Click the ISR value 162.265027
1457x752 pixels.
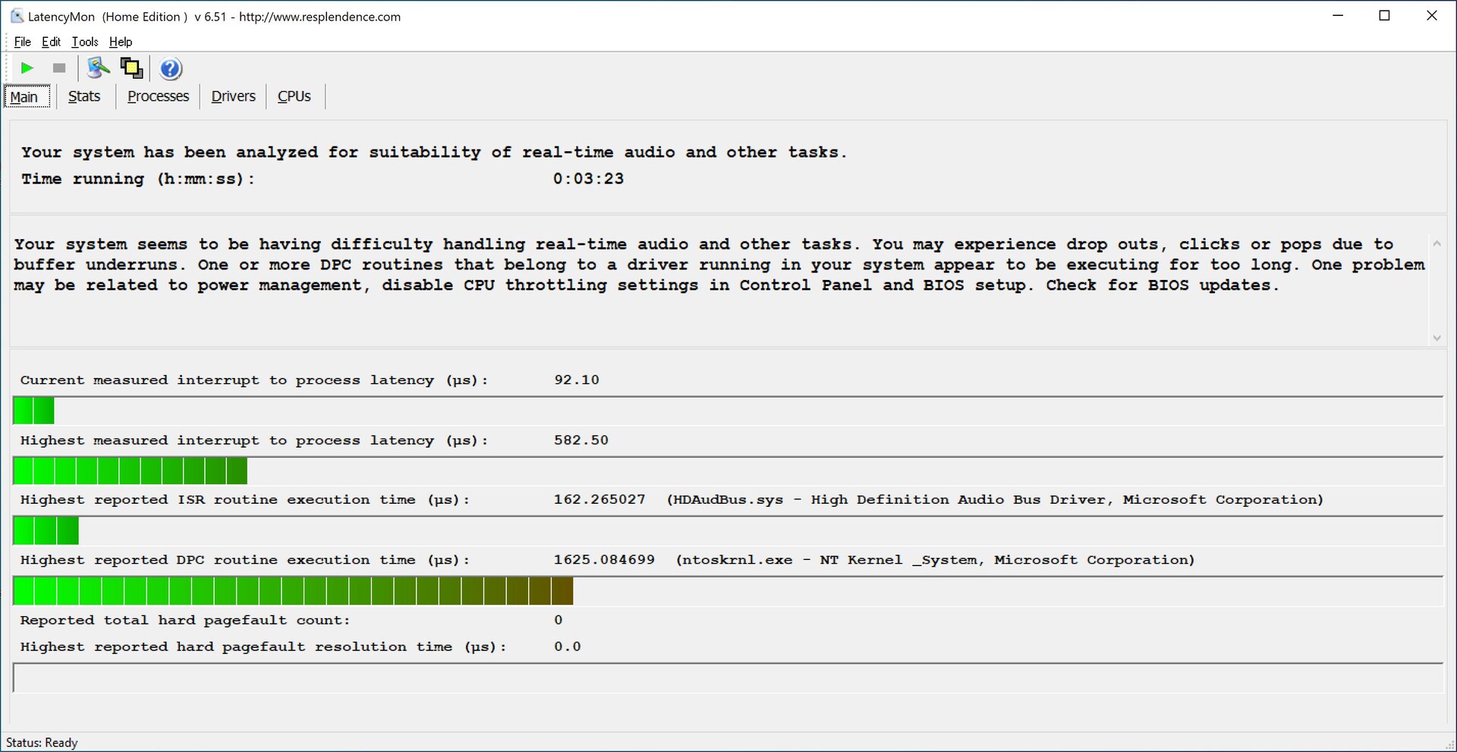599,500
